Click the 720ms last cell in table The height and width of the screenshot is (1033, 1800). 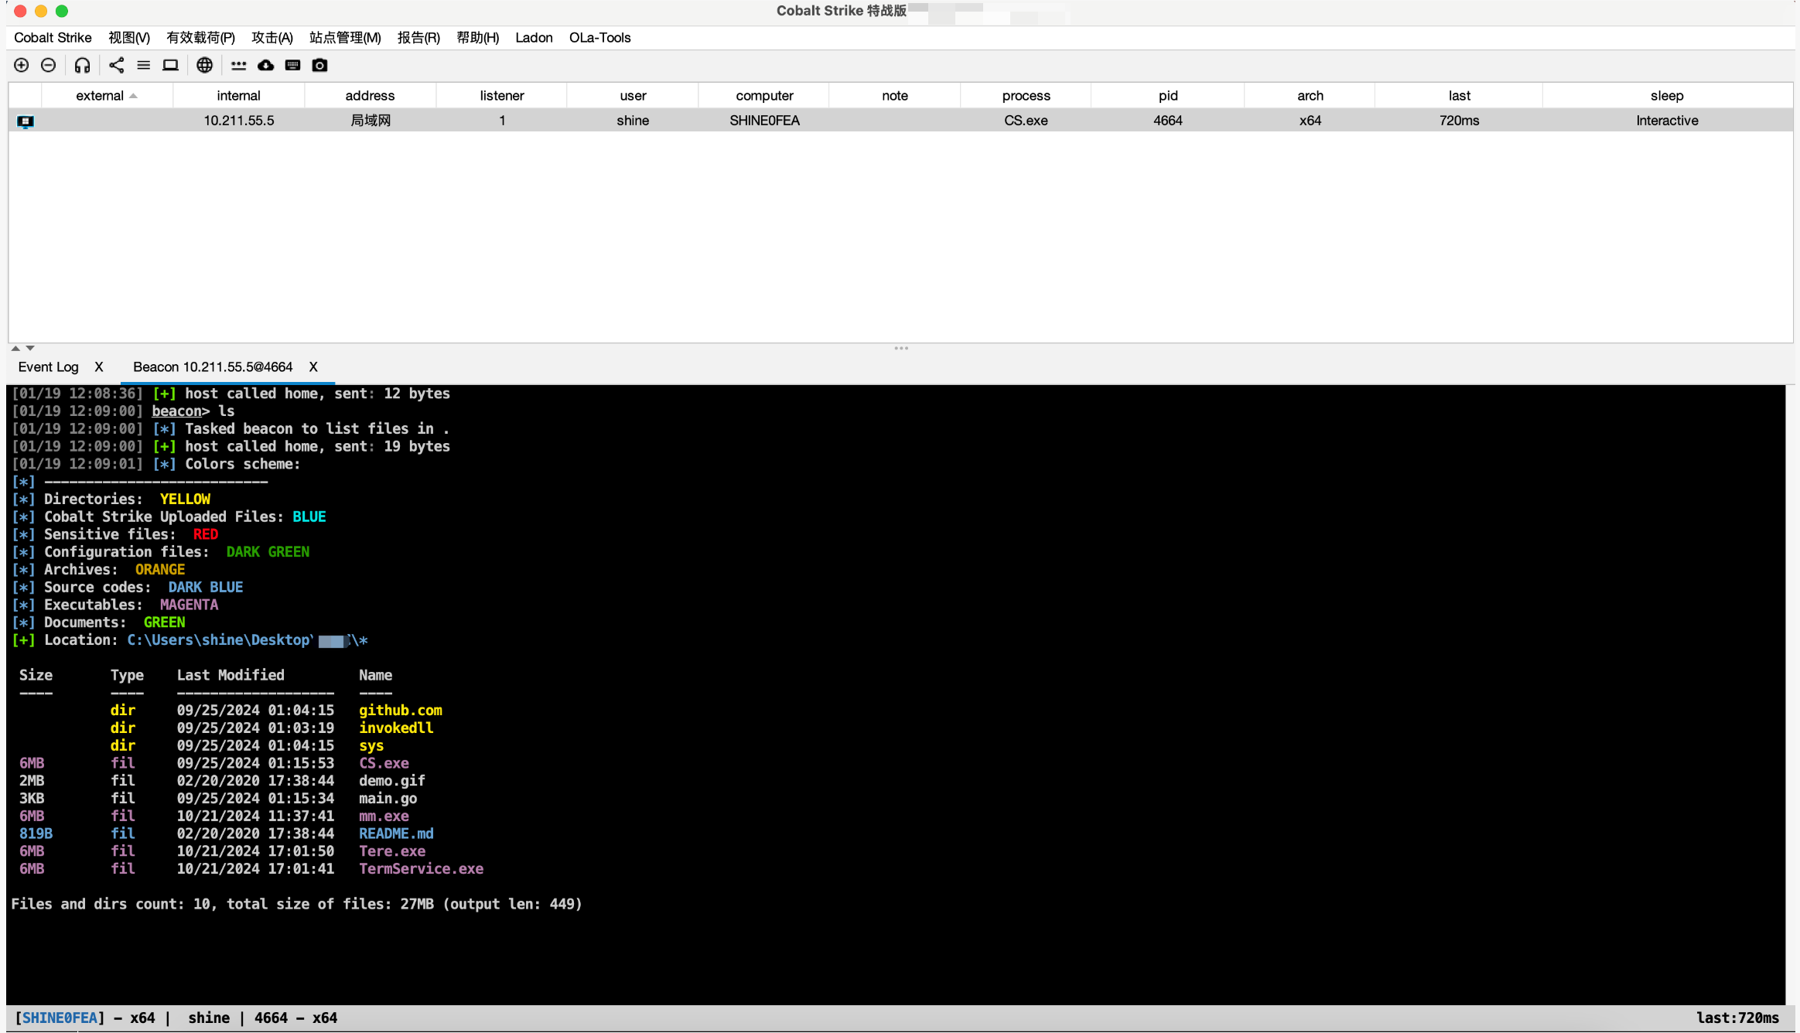tap(1459, 121)
